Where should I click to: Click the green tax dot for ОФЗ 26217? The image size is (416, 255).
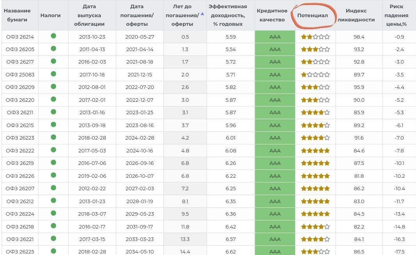(53, 61)
